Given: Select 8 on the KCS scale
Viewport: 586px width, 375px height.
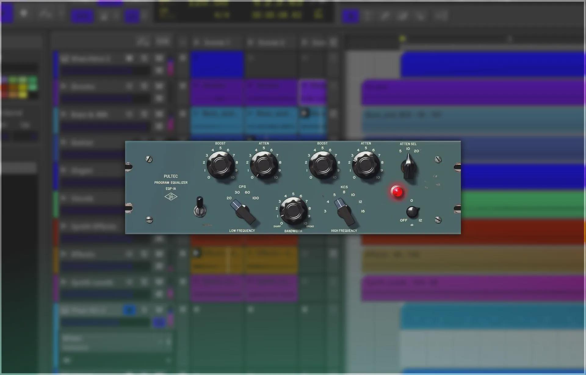Looking at the screenshot, I should click(344, 192).
